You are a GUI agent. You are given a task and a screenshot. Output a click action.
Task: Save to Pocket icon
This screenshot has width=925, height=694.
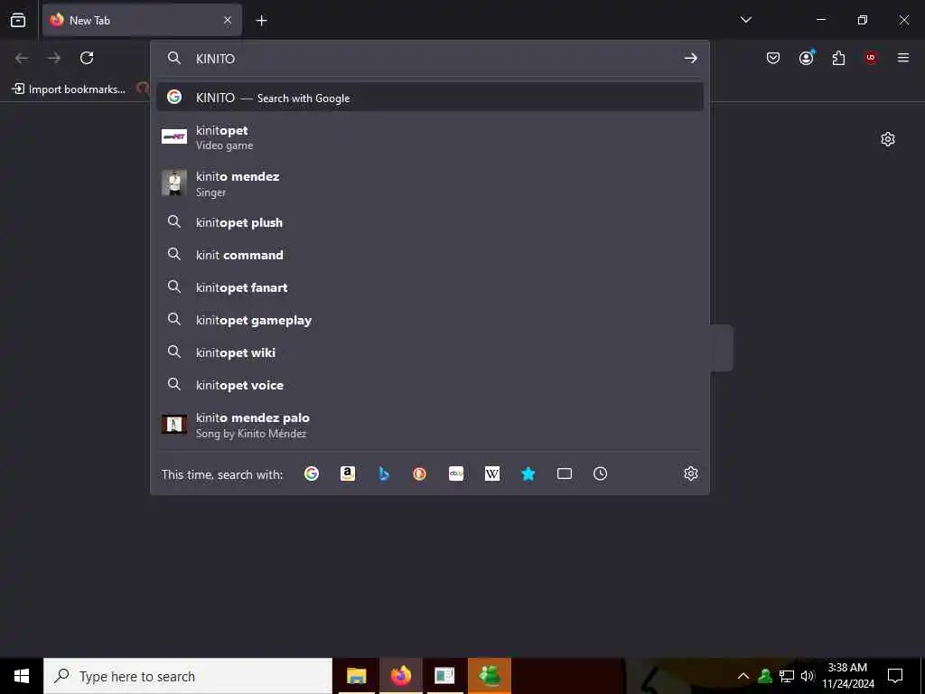(773, 58)
